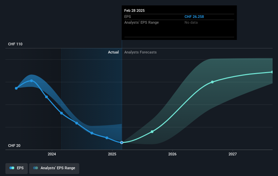Click the forecast data point in late 2025
This screenshot has width=278, height=176.
click(x=152, y=132)
